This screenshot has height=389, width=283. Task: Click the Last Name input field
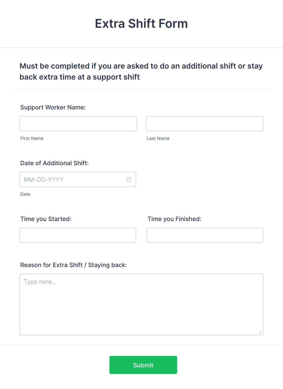[204, 123]
